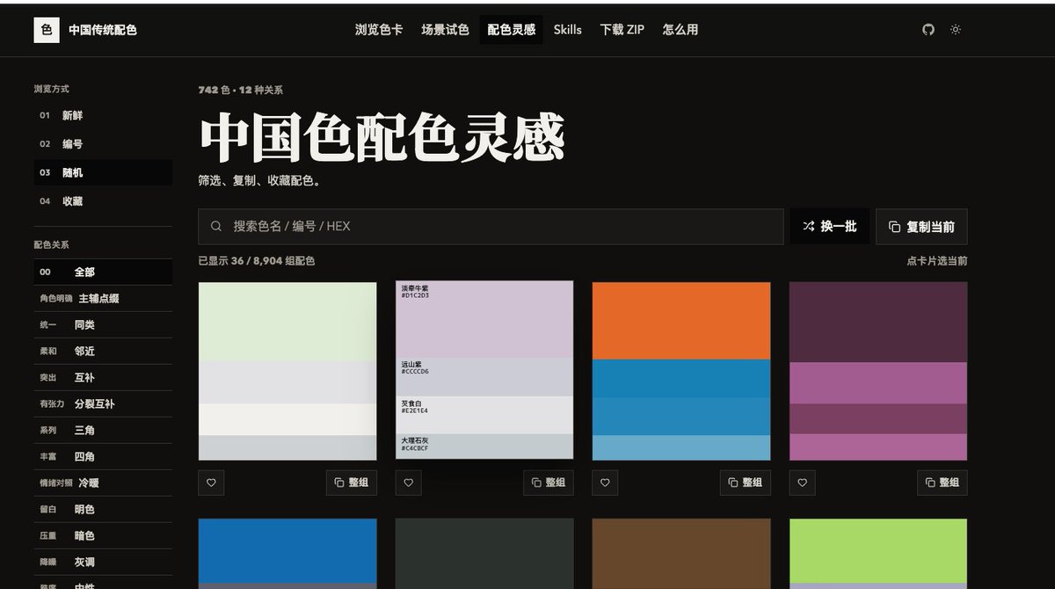
Task: Open the GitHub repository icon
Action: (x=928, y=30)
